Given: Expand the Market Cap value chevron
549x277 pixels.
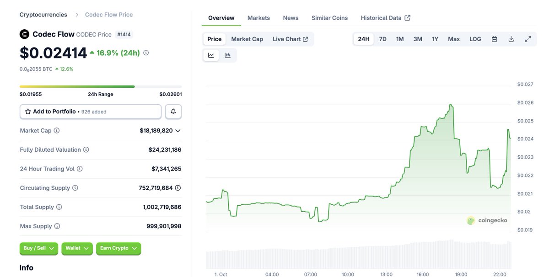Looking at the screenshot, I should click(178, 131).
